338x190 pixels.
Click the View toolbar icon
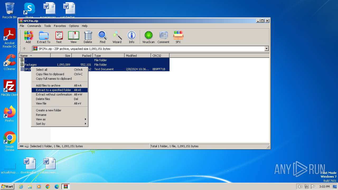click(73, 37)
